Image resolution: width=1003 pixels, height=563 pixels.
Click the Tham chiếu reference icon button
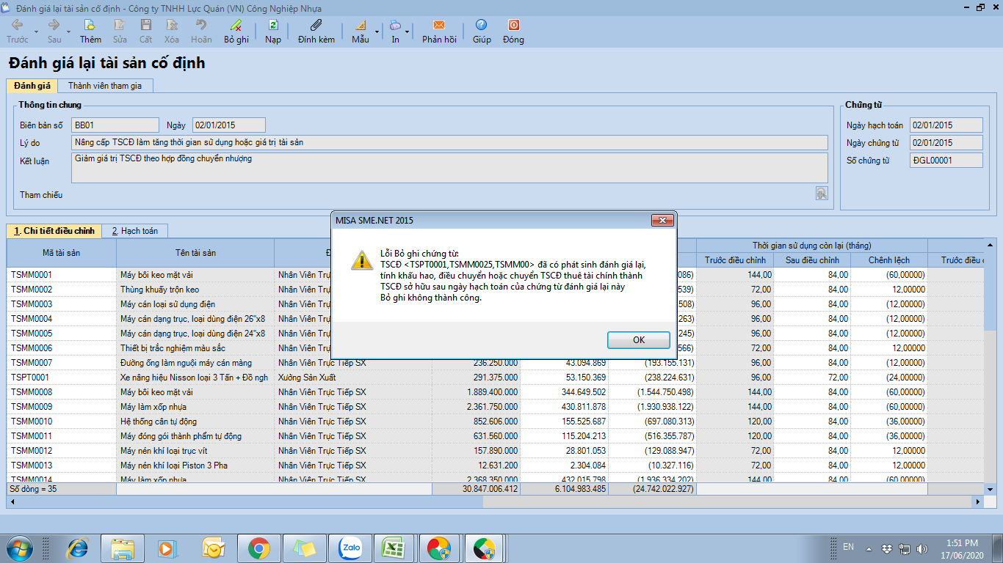coord(821,194)
